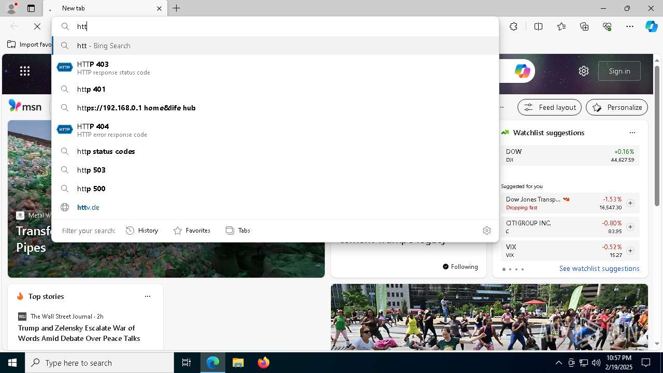Show hidden system tray icons
Screen dimensions: 663x373
(559, 363)
